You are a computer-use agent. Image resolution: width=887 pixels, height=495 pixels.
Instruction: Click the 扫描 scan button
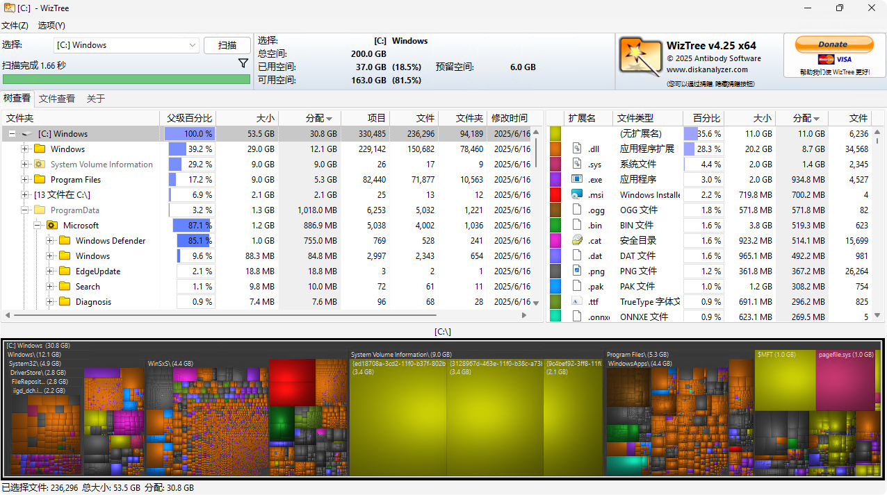227,45
